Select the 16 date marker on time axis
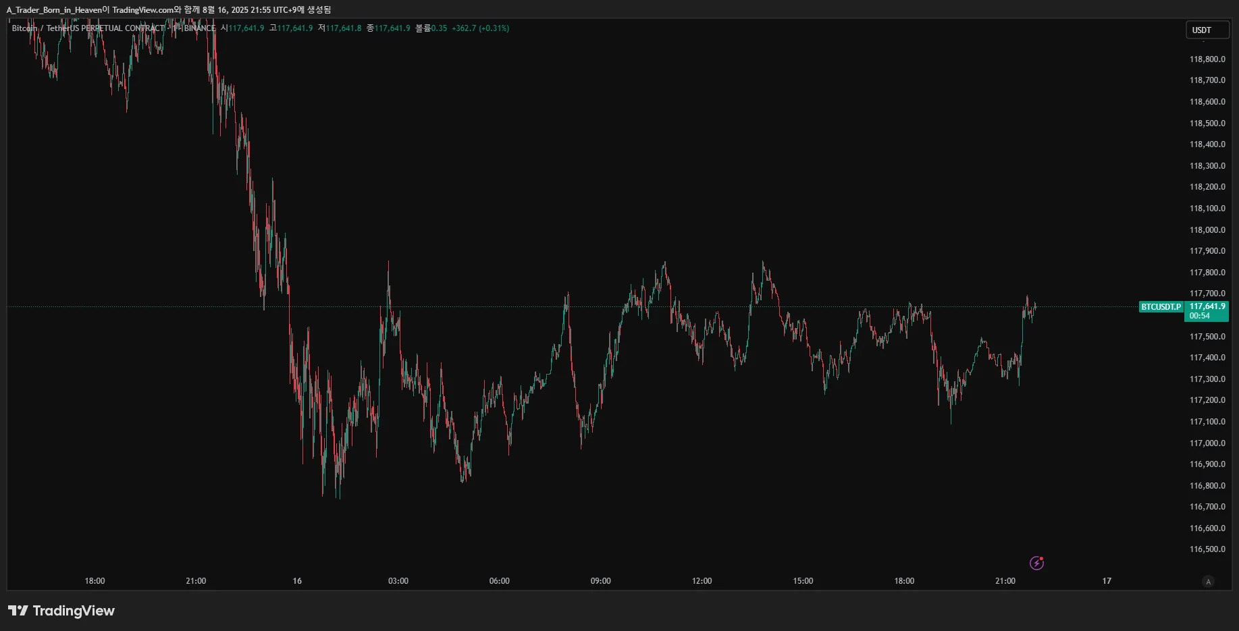This screenshot has height=631, width=1239. point(297,581)
